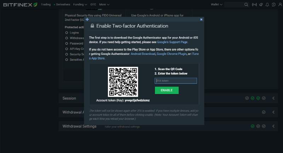The width and height of the screenshot is (283, 153).
Task: Expand the Session section chevron
Action: pyautogui.click(x=273, y=98)
